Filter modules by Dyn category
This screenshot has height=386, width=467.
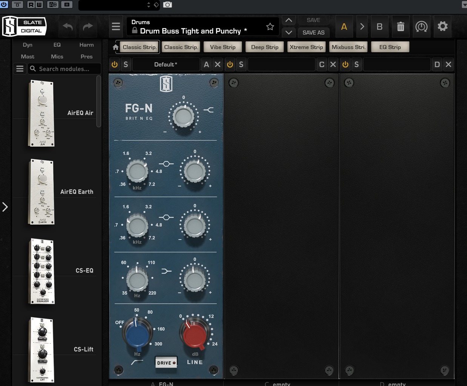pos(28,45)
